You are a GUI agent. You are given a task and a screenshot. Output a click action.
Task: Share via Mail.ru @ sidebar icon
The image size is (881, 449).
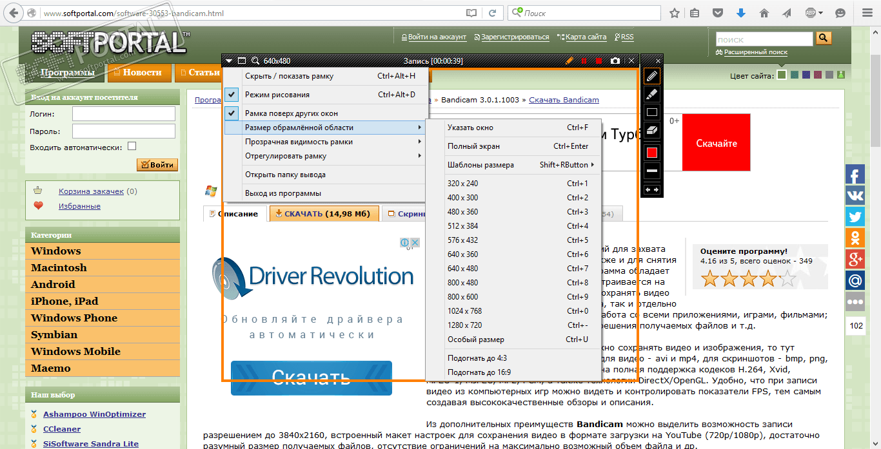(855, 281)
